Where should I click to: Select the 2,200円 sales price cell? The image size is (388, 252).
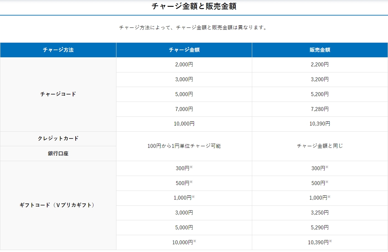[319, 65]
